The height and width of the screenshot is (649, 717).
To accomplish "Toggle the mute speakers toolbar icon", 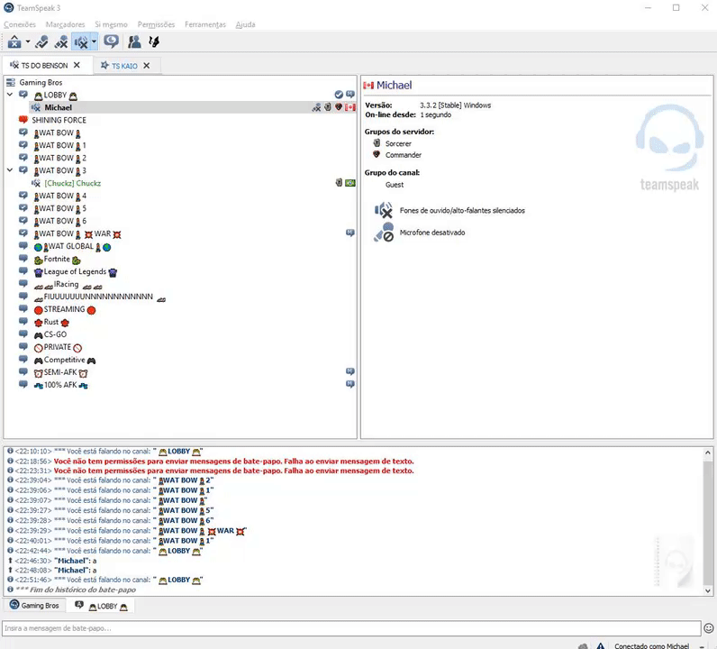I will 81,41.
